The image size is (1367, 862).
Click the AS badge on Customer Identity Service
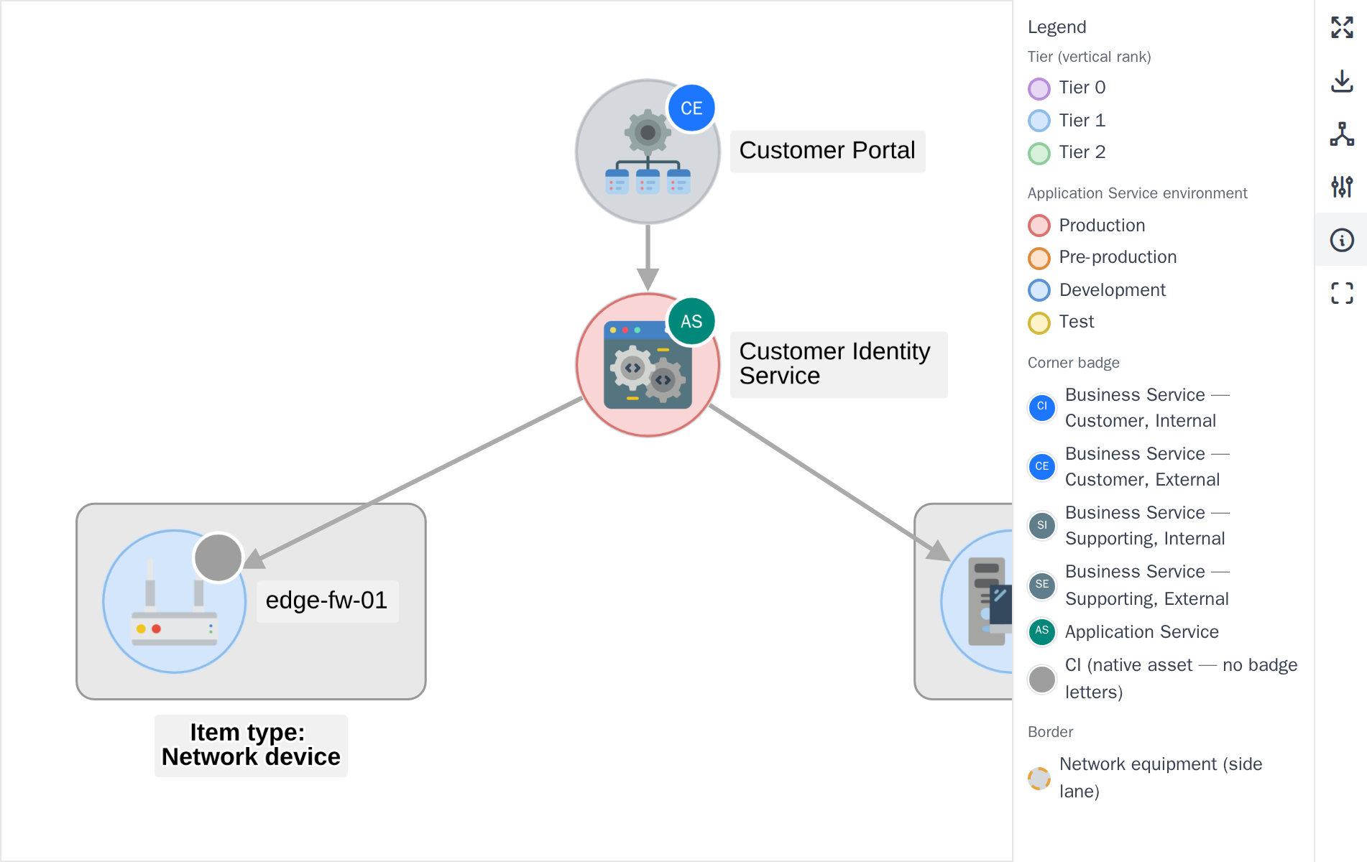tap(691, 321)
